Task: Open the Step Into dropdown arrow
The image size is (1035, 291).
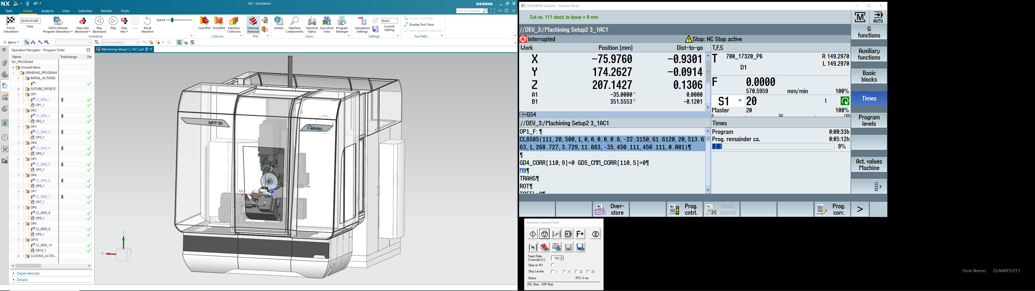Action: coord(127,31)
